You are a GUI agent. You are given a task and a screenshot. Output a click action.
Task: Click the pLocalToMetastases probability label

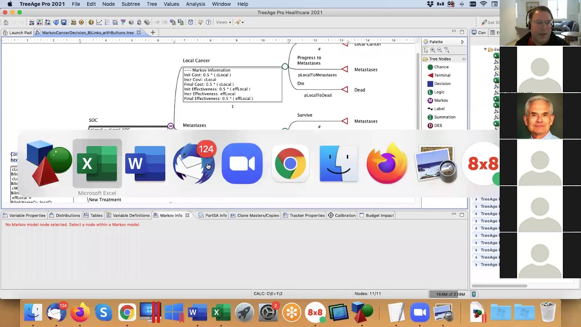317,75
